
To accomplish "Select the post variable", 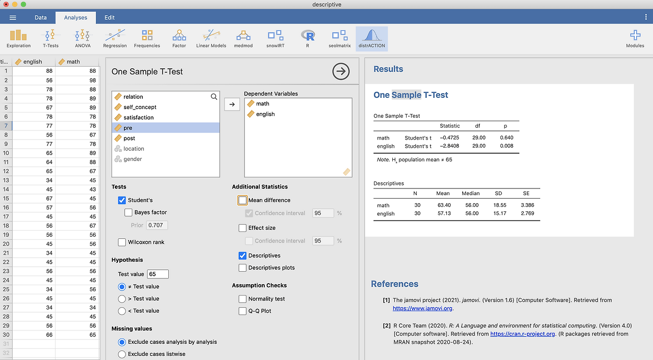I will [x=165, y=139].
